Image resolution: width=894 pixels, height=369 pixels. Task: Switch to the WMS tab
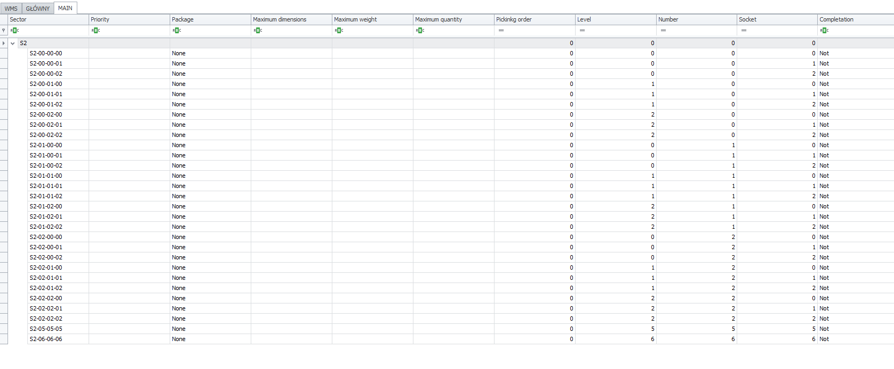click(11, 9)
